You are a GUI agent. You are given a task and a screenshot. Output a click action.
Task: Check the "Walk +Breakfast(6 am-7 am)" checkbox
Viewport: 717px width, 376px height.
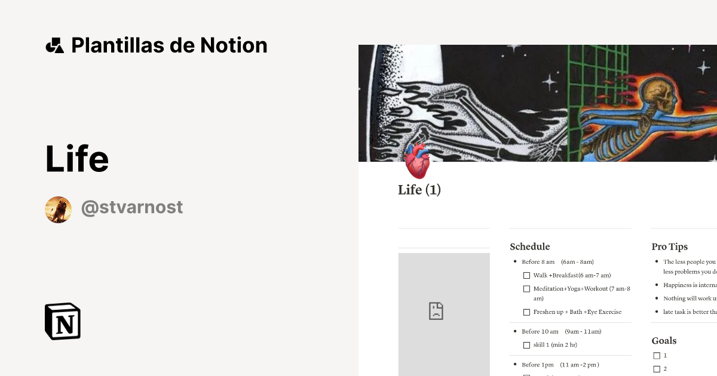click(526, 275)
